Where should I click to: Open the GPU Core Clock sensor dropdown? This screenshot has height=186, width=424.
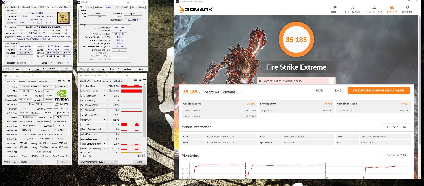[105, 86]
